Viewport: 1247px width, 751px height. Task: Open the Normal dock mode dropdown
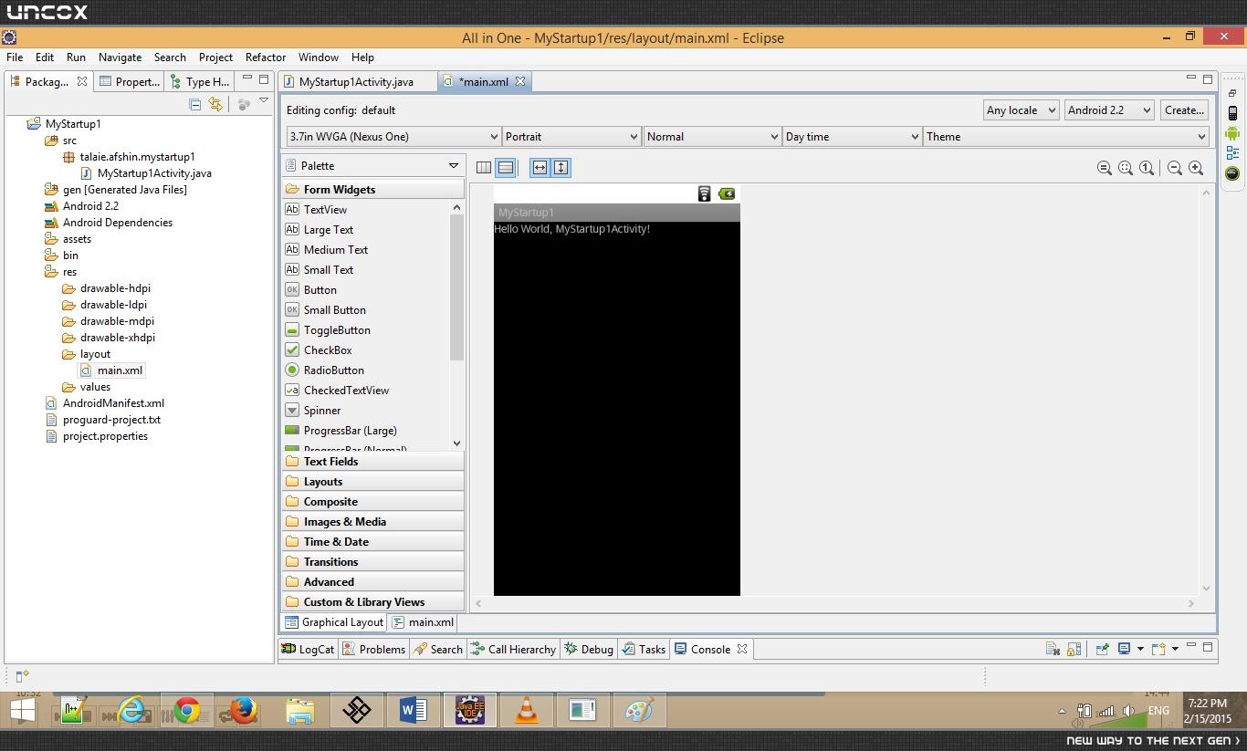(x=712, y=137)
